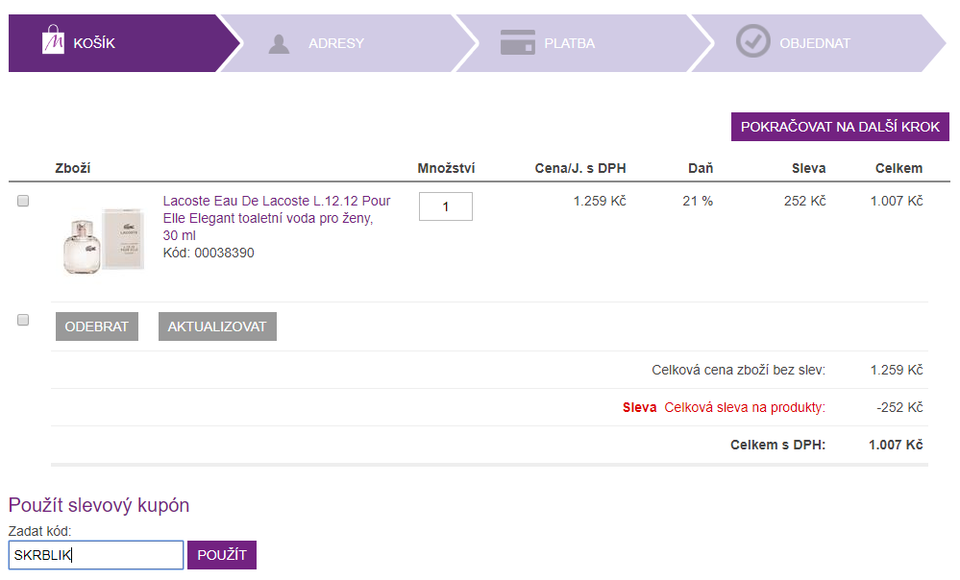Image resolution: width=960 pixels, height=580 pixels.
Task: Click the red Celková sleva na produkty label
Action: point(745,407)
